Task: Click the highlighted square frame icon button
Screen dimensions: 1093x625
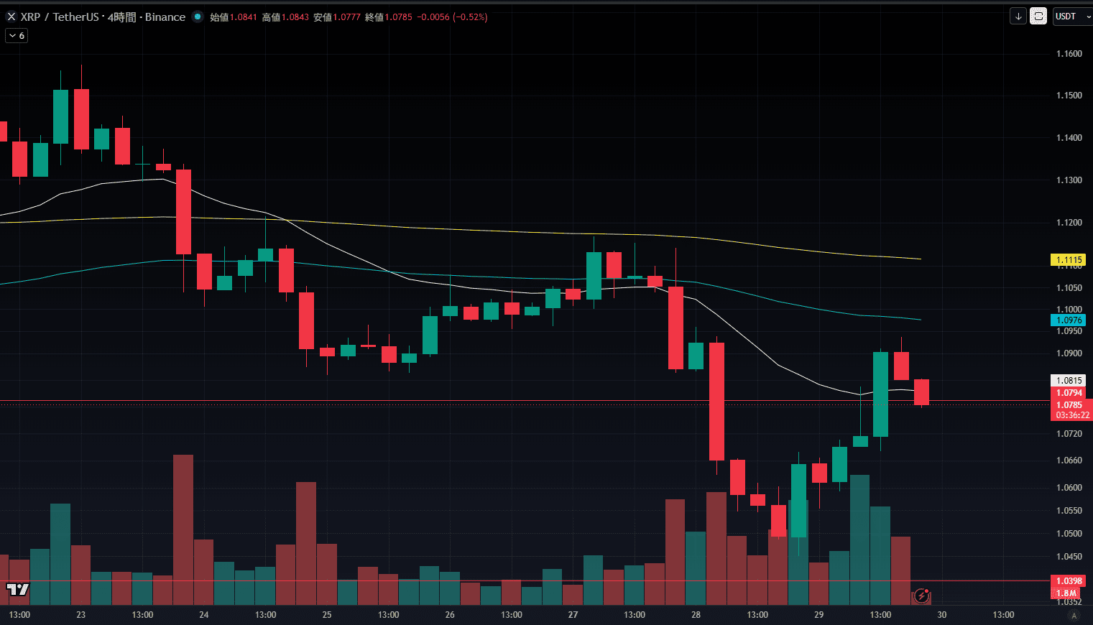Action: point(1038,16)
